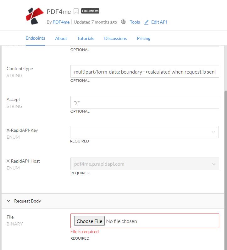This screenshot has width=227, height=250.
Task: Open the Discussions tab
Action: (115, 38)
